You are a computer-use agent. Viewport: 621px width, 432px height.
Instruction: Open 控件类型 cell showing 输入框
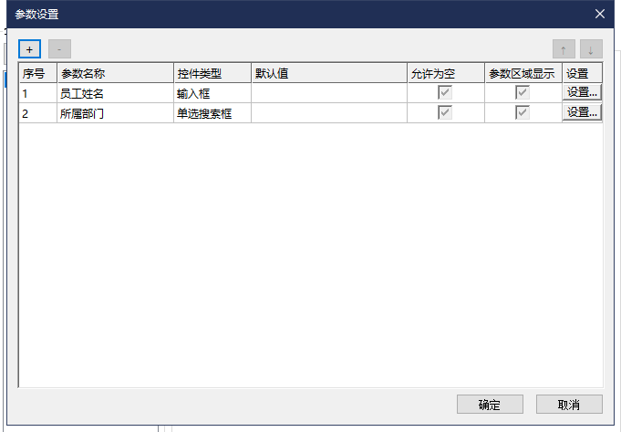coord(212,93)
